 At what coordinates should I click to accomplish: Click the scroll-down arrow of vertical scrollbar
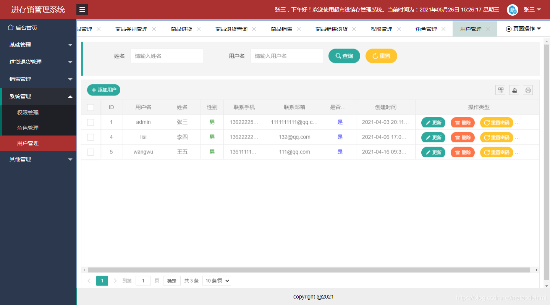[x=546, y=286]
